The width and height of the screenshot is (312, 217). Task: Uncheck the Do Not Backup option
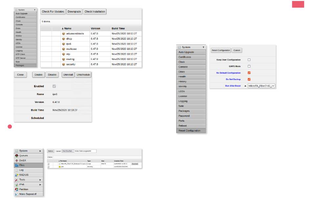(249, 79)
